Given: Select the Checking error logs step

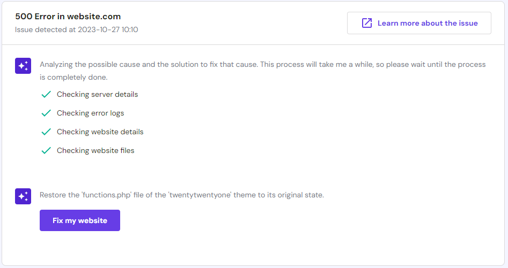Looking at the screenshot, I should pyautogui.click(x=90, y=113).
